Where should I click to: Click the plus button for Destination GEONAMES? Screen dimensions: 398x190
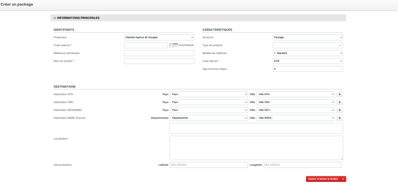340,110
